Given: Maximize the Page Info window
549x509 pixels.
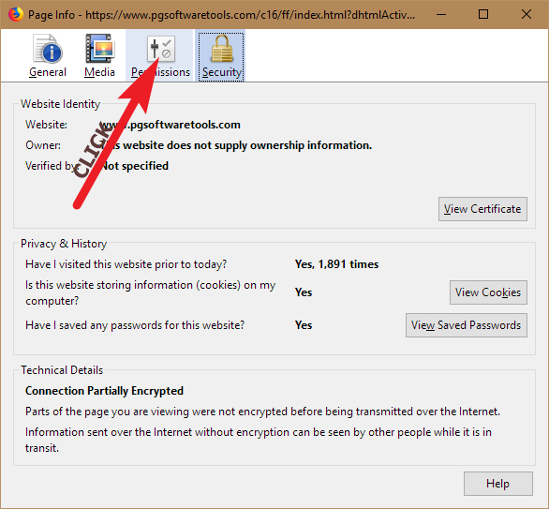Looking at the screenshot, I should pyautogui.click(x=483, y=14).
